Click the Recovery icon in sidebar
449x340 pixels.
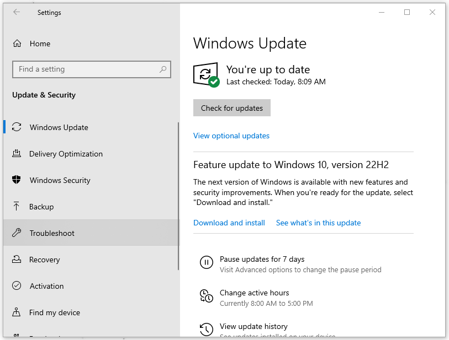(x=17, y=260)
